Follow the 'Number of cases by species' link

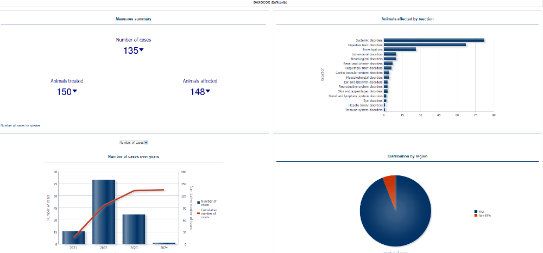tap(21, 125)
